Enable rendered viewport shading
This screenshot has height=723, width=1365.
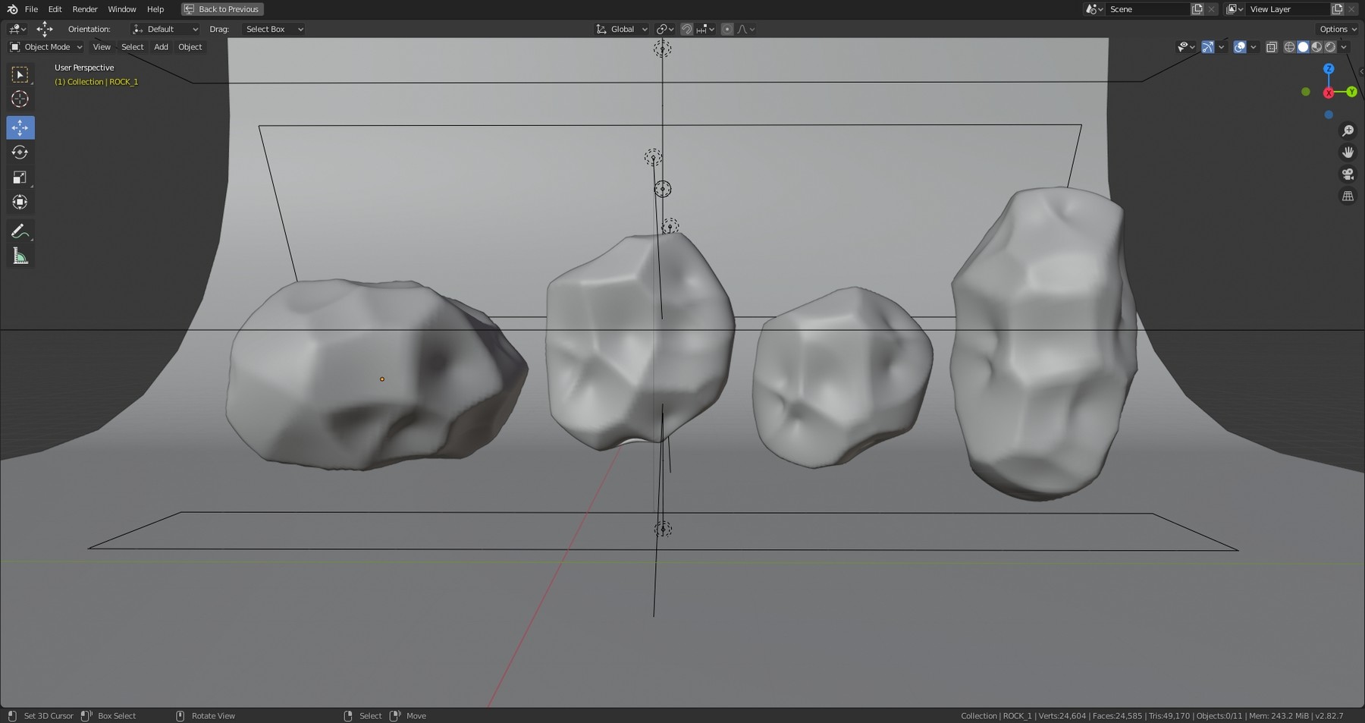[x=1330, y=46]
